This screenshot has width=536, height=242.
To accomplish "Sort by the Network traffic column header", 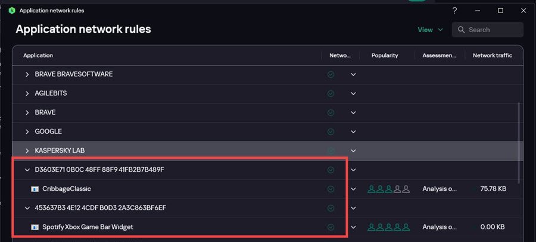I will [x=493, y=55].
